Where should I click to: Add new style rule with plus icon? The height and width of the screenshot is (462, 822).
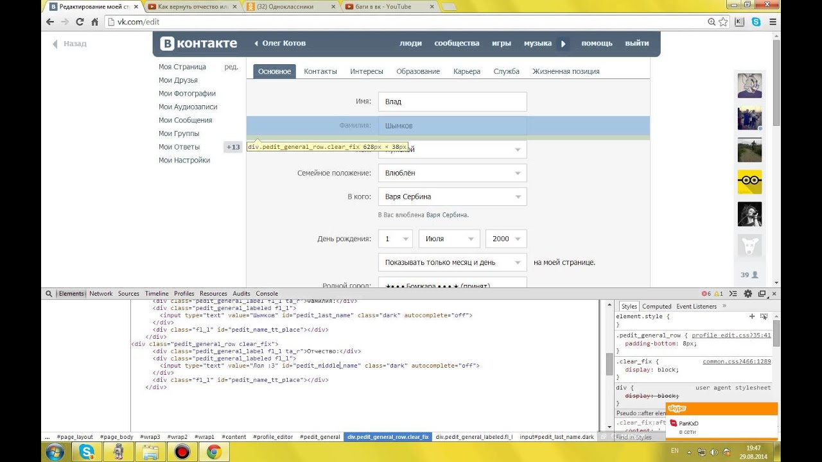[752, 316]
